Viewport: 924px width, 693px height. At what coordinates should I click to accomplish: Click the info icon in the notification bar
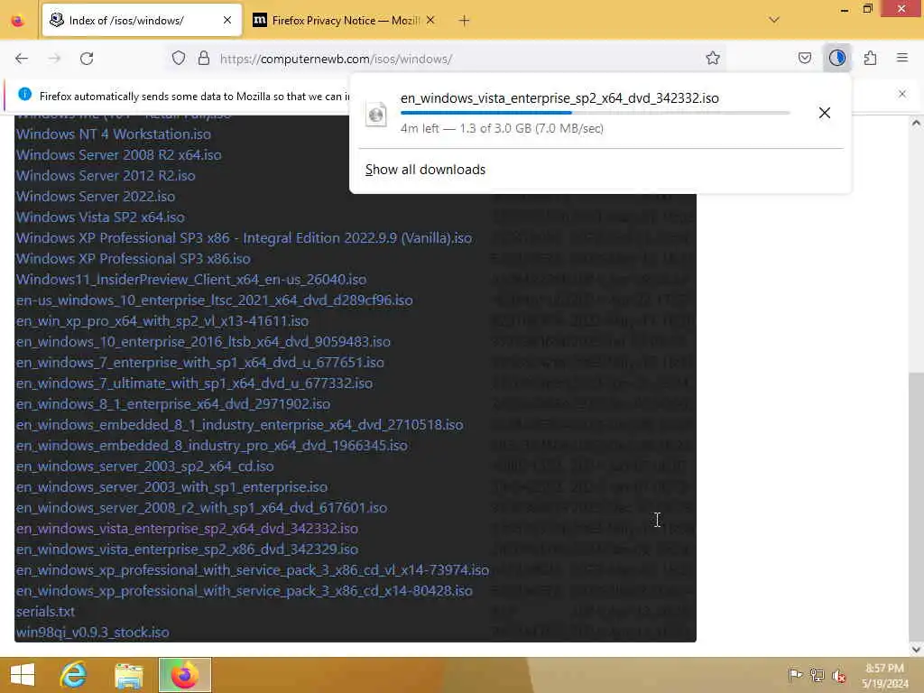(24, 94)
